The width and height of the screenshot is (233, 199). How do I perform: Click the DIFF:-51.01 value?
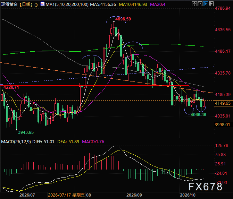(43, 142)
